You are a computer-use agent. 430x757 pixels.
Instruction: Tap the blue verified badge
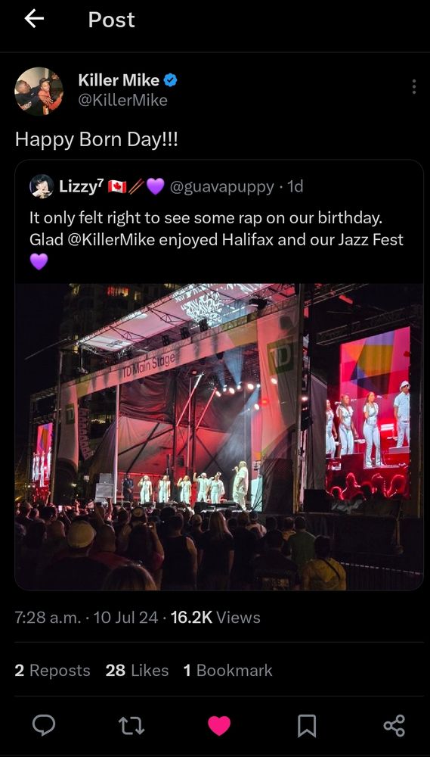pos(171,80)
